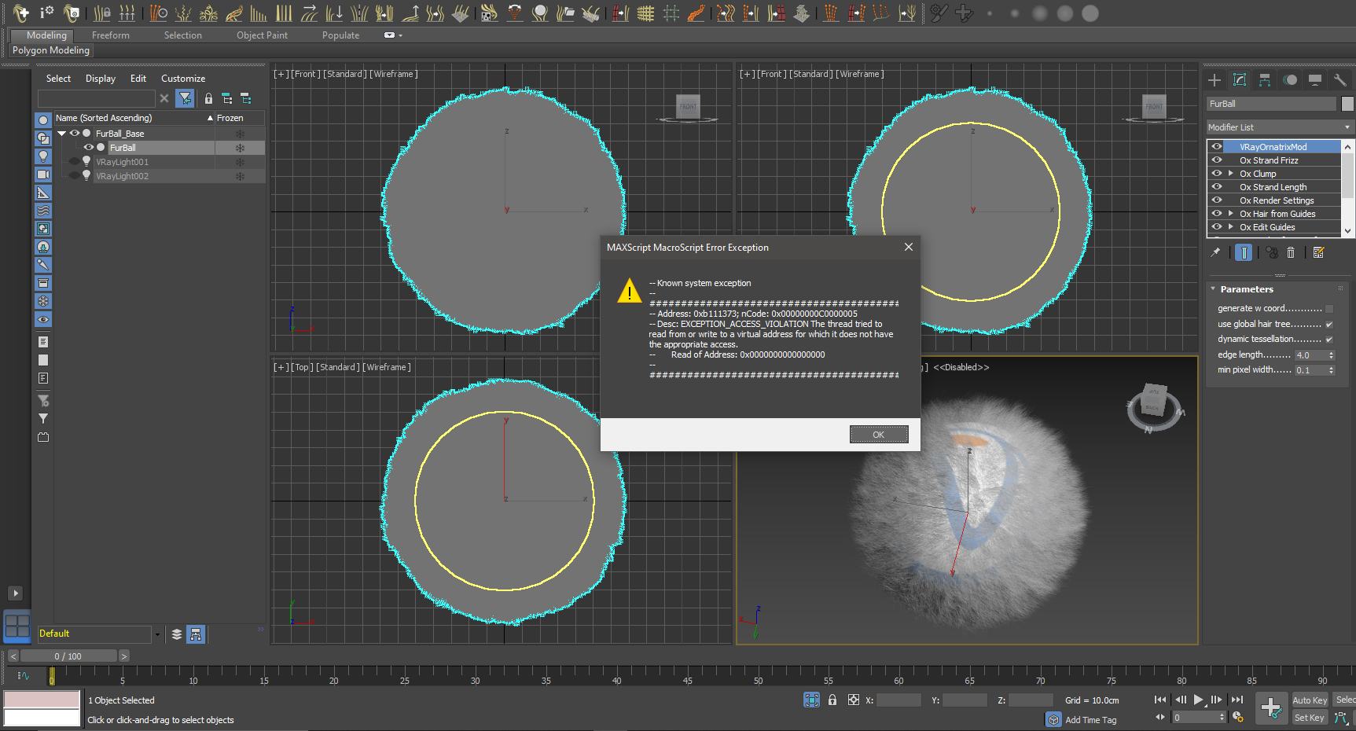Open the Hierarchy tab in the command panel

point(1265,80)
